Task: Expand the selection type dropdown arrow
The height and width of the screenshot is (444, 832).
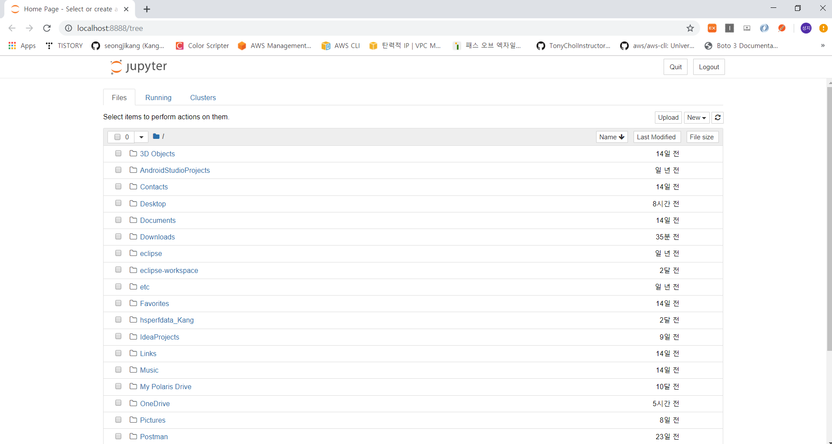Action: click(141, 137)
